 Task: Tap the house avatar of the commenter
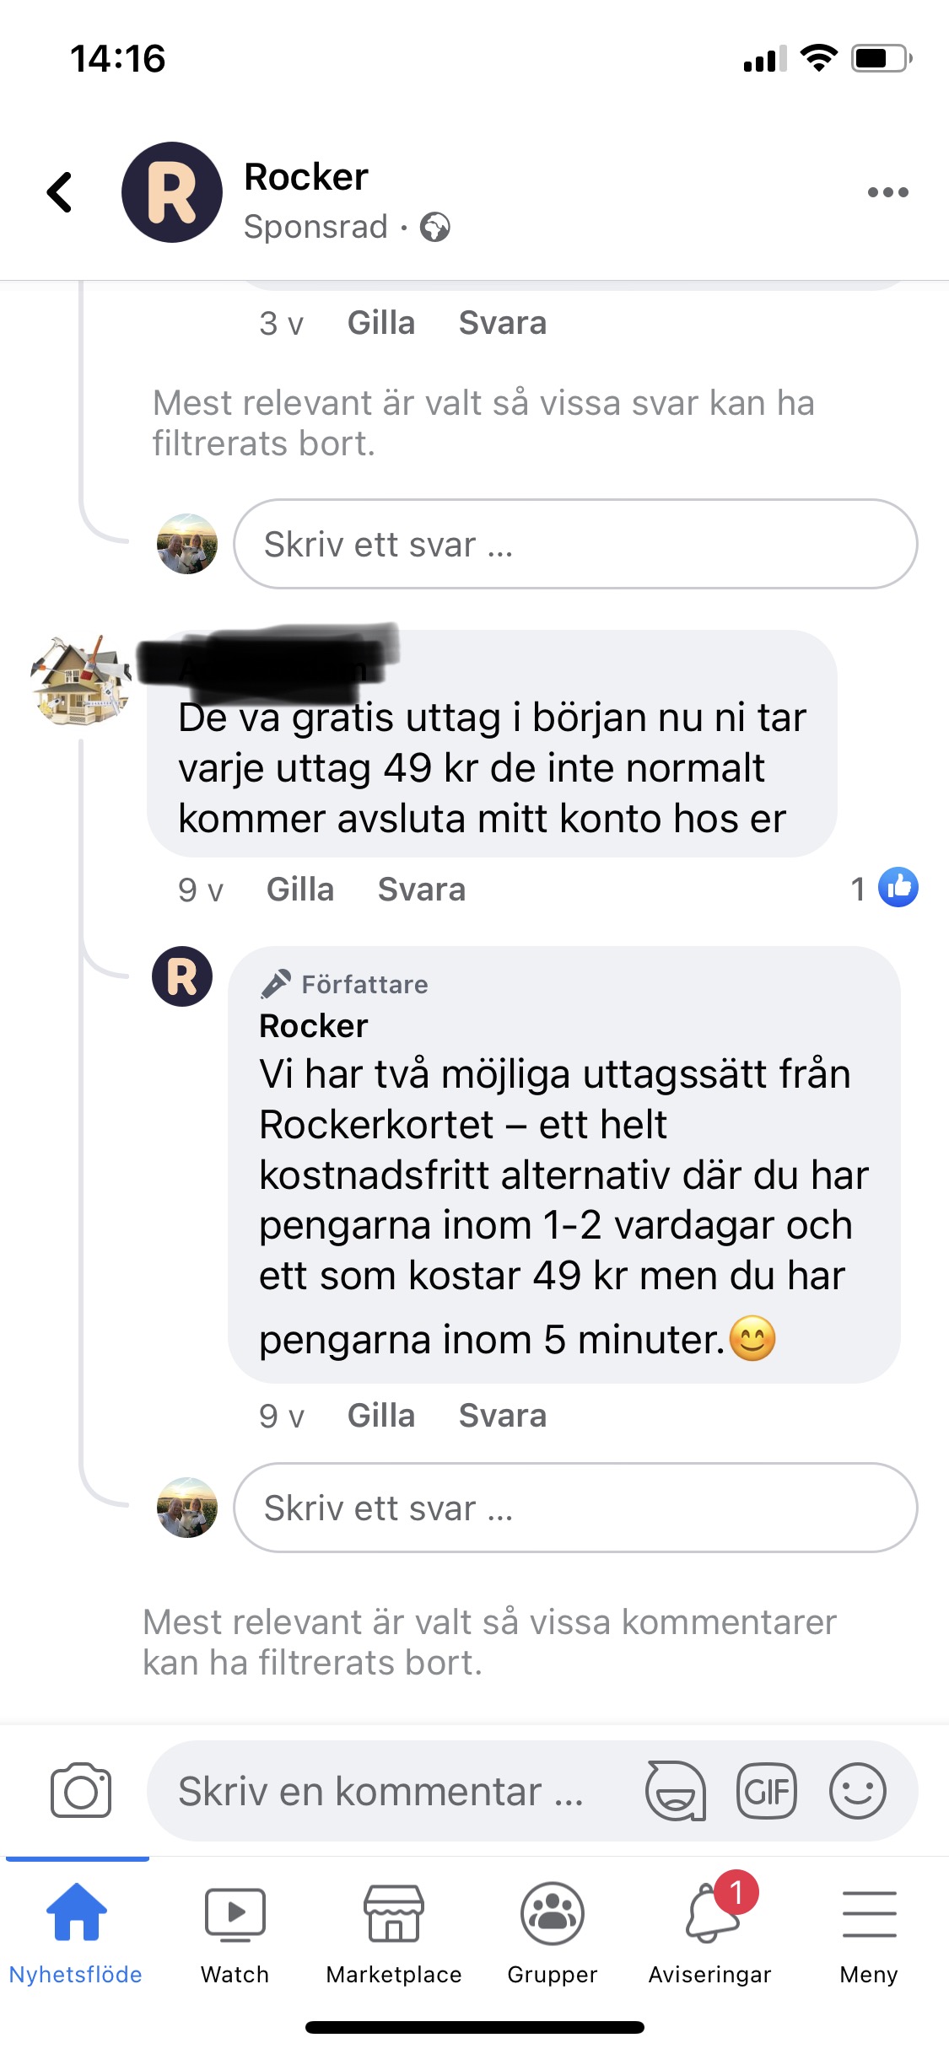point(81,680)
